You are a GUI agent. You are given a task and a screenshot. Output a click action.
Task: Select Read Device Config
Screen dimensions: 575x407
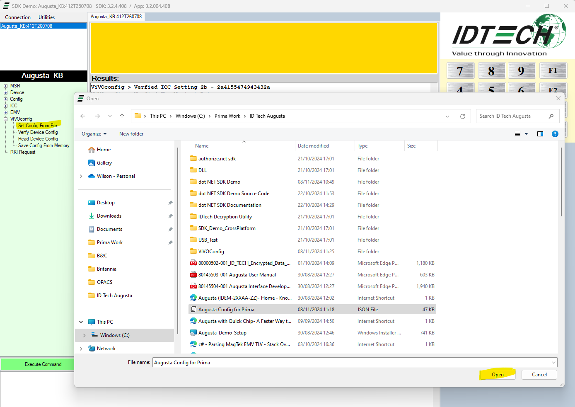38,139
